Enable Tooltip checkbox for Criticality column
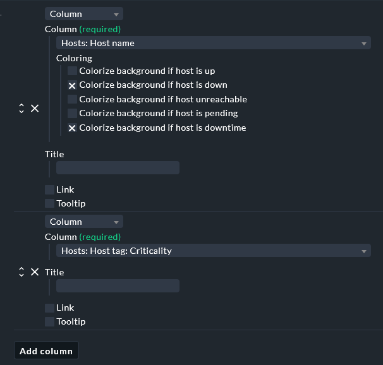Screen dimensions: 383x365 (50, 321)
